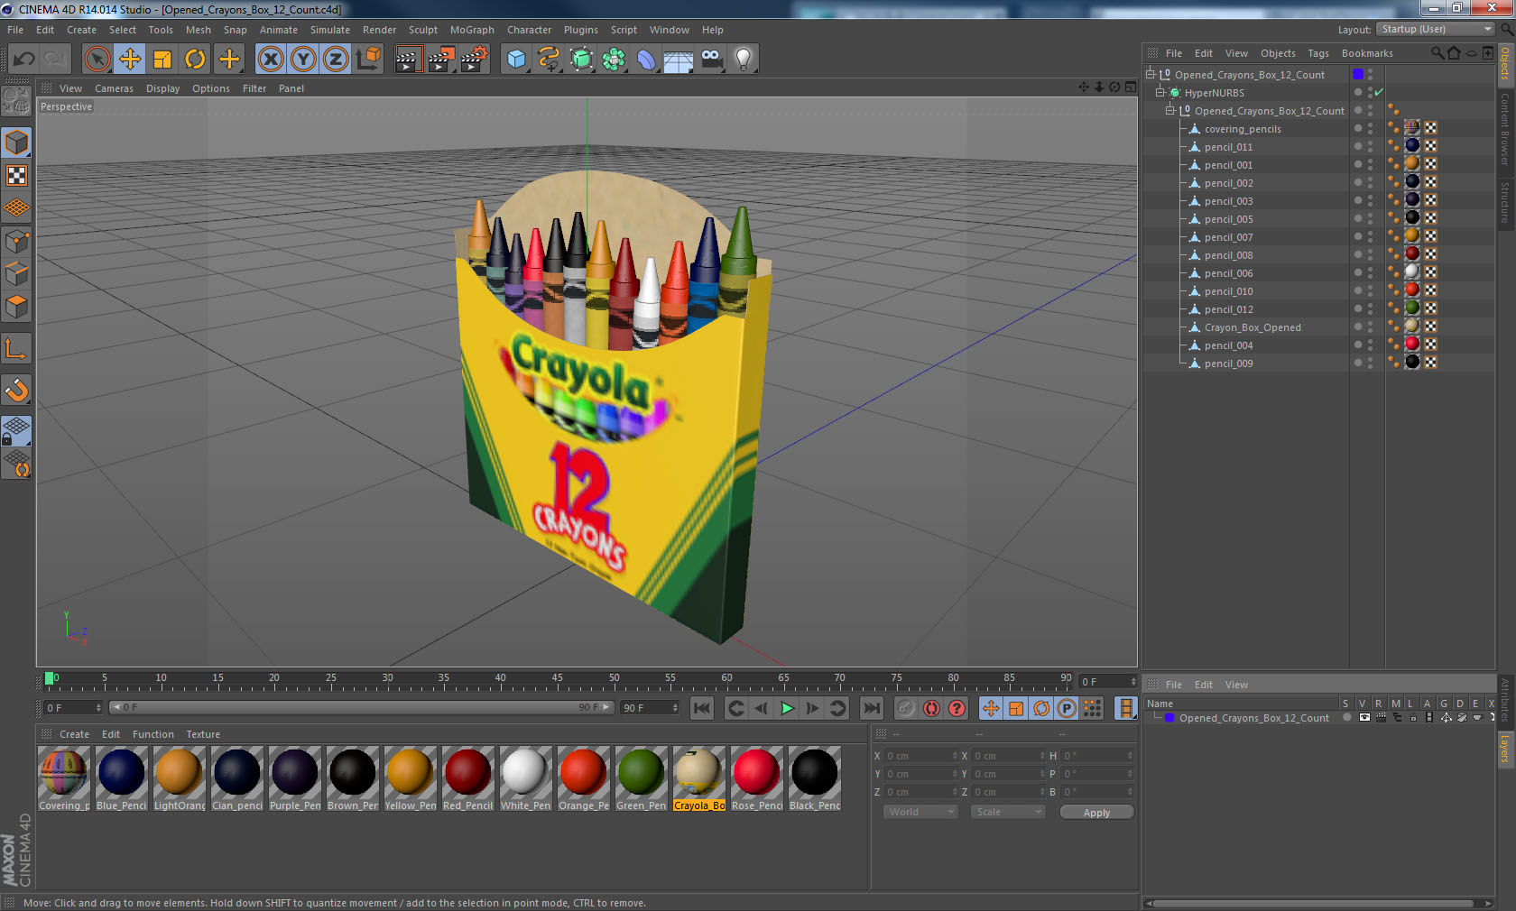Screen dimensions: 1516x911
Task: Open the array modeling objects
Action: (x=615, y=60)
